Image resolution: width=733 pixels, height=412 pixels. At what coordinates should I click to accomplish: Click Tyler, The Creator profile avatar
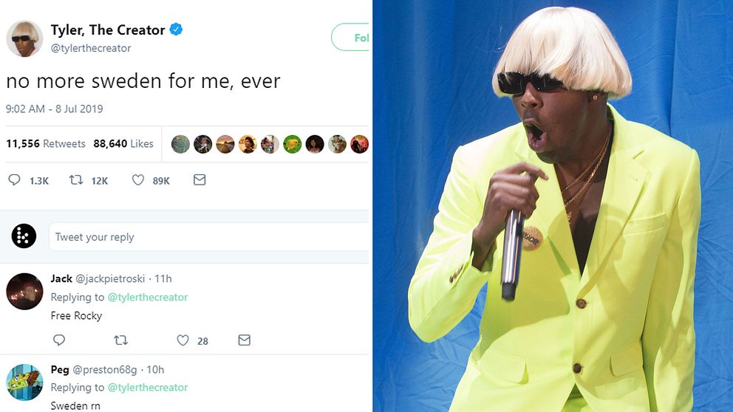click(x=24, y=38)
